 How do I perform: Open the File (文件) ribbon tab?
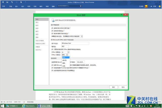click(4, 6)
